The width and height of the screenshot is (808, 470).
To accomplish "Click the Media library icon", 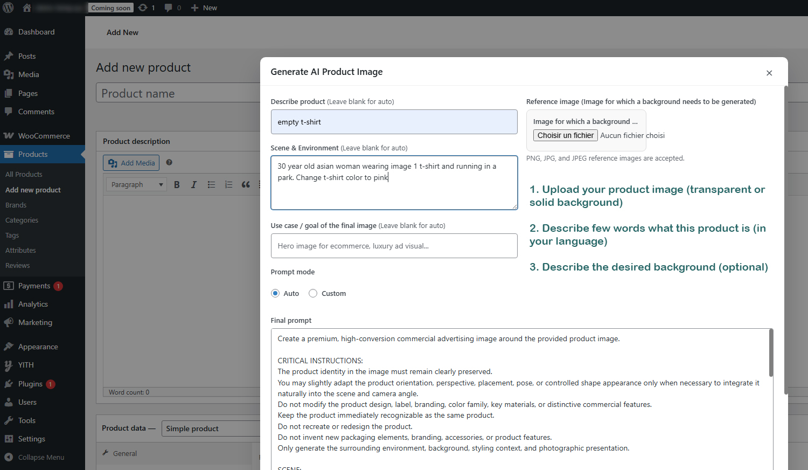I will 9,74.
